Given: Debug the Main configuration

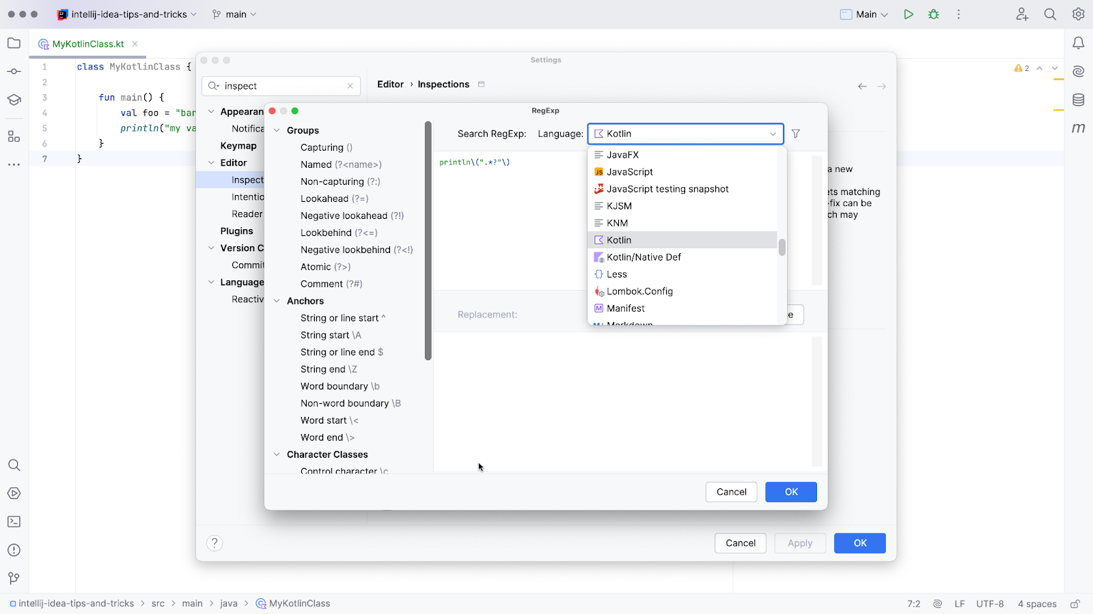Looking at the screenshot, I should [x=933, y=14].
